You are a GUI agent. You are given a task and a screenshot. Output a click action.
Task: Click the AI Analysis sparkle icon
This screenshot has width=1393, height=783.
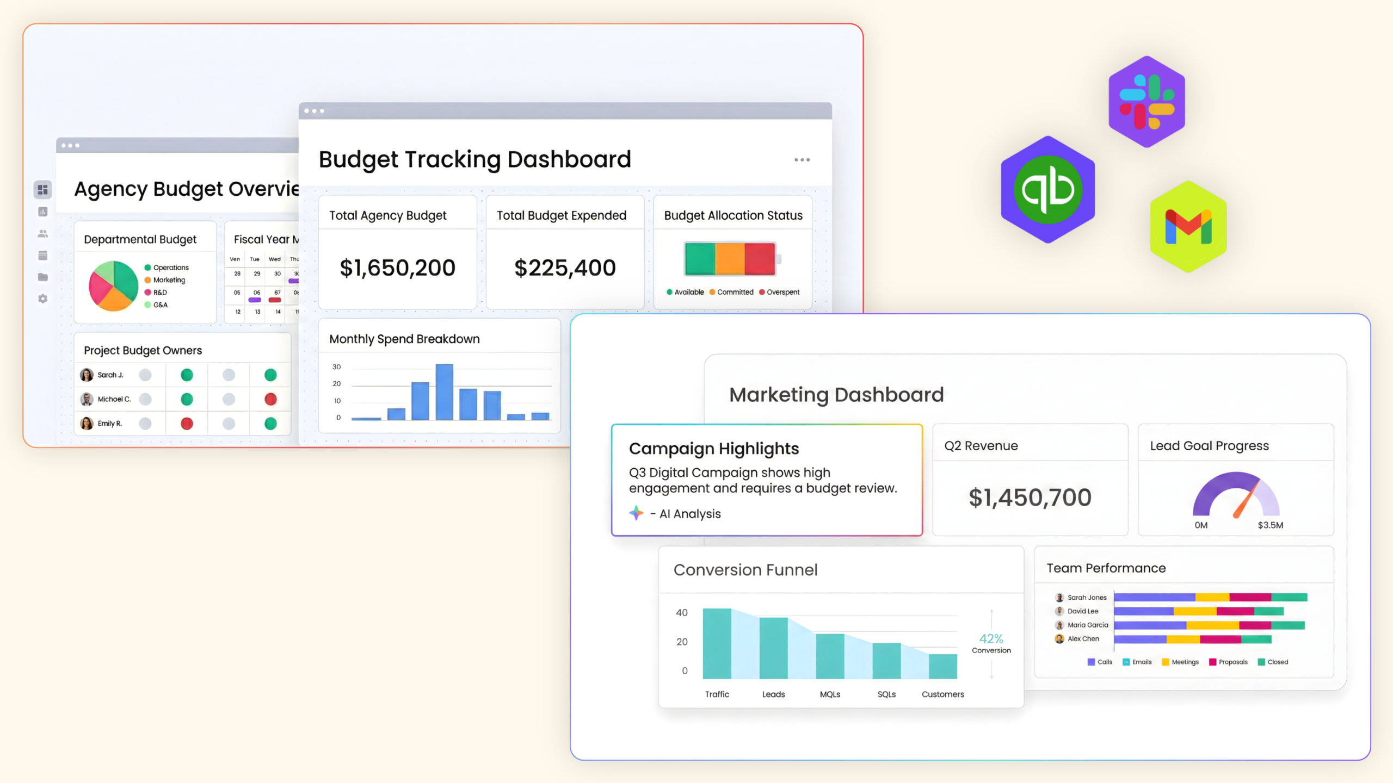pos(636,513)
